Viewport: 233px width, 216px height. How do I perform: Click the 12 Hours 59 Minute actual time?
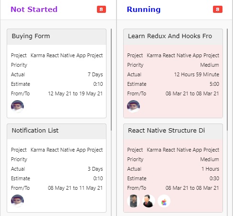197,74
